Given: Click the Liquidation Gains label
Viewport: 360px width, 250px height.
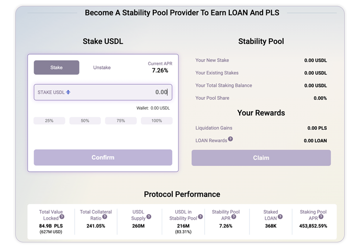Looking at the screenshot, I should click(213, 128).
